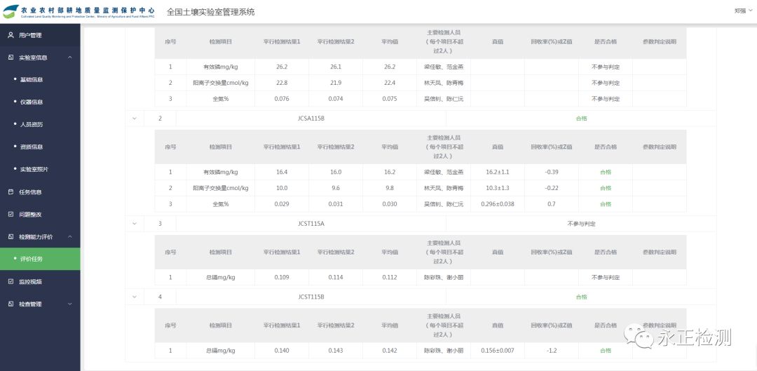
Task: Select the active 评价任务 menu item
Action: pos(40,259)
